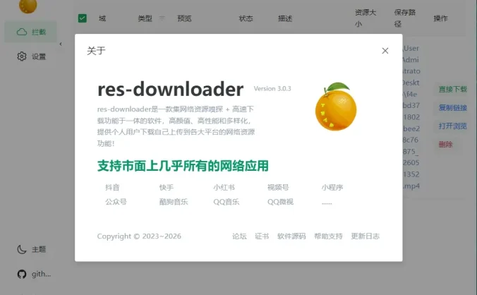Viewport: 477px width, 295px height.
Task: Click the 状态 column header
Action: [246, 18]
